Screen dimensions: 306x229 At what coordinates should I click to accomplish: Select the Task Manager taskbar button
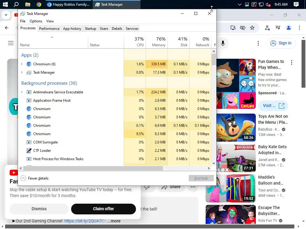(117, 4)
